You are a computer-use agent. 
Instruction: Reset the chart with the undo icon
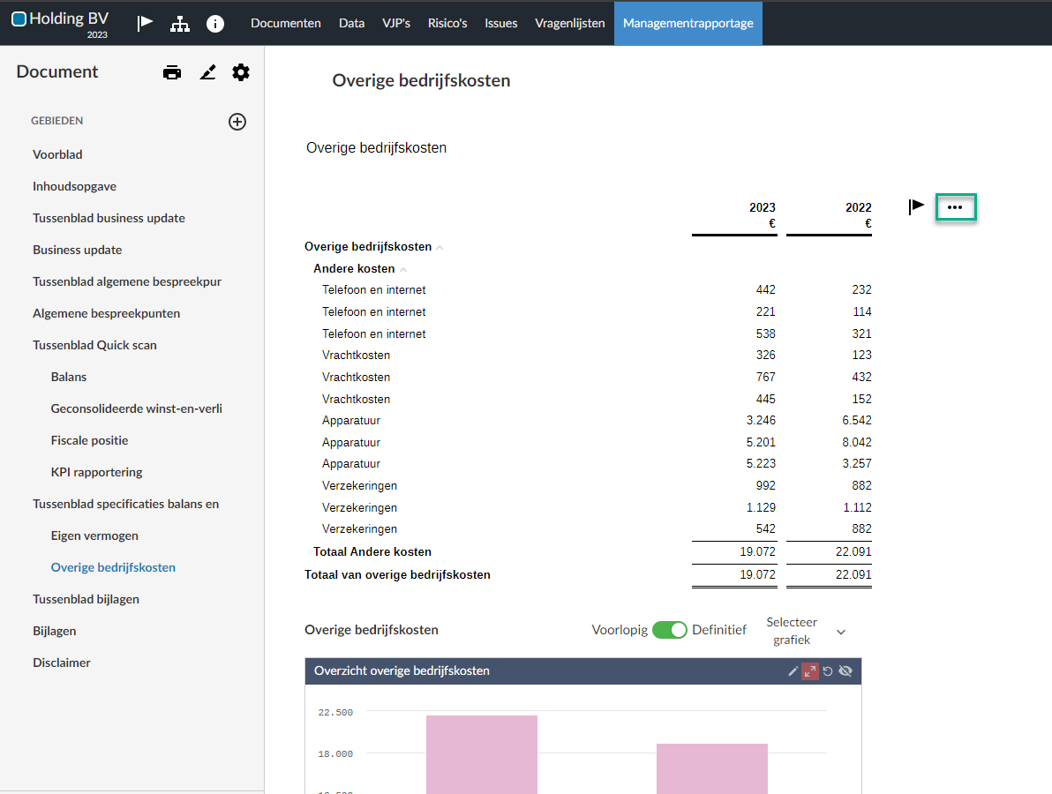tap(828, 671)
